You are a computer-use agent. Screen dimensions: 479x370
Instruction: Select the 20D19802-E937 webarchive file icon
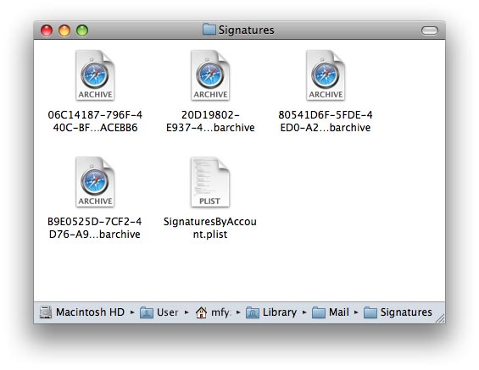[210, 75]
